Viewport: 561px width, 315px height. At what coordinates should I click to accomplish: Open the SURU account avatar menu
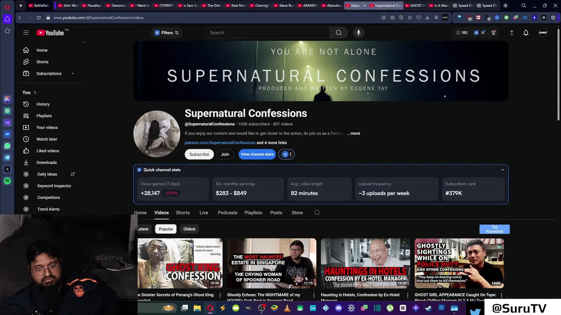543,32
